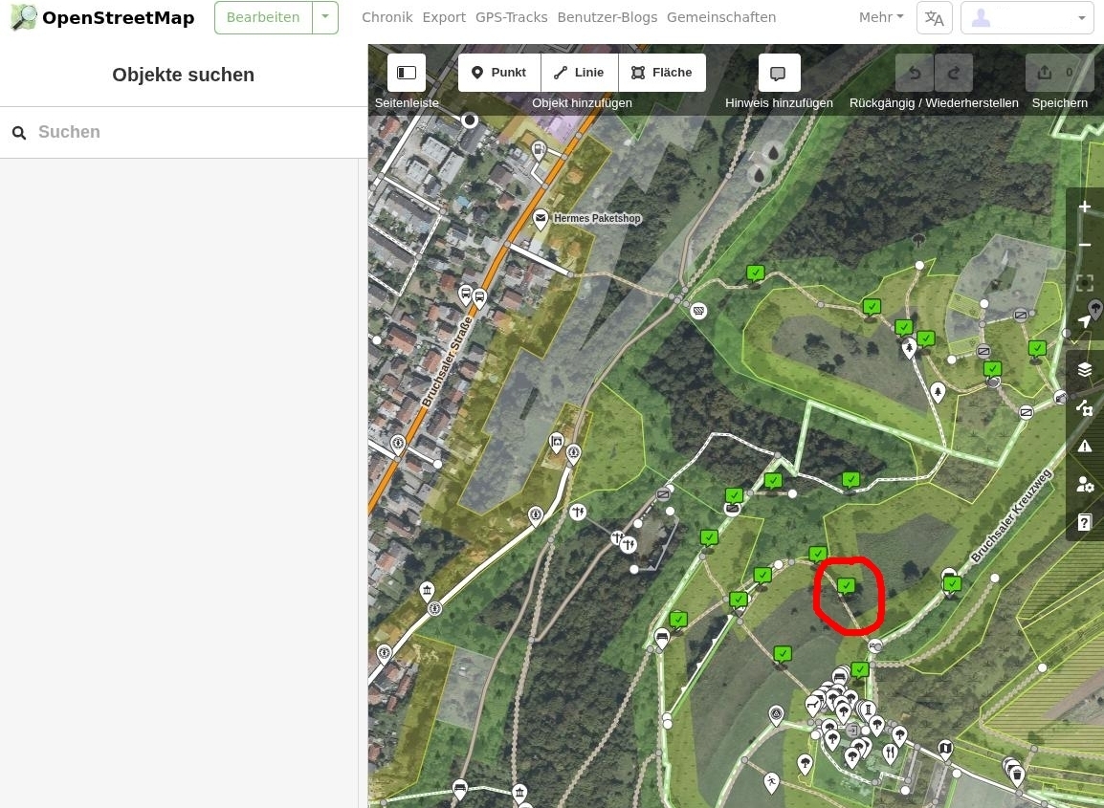Image resolution: width=1104 pixels, height=808 pixels.
Task: Open the GPS-Tracks menu item
Action: click(511, 17)
